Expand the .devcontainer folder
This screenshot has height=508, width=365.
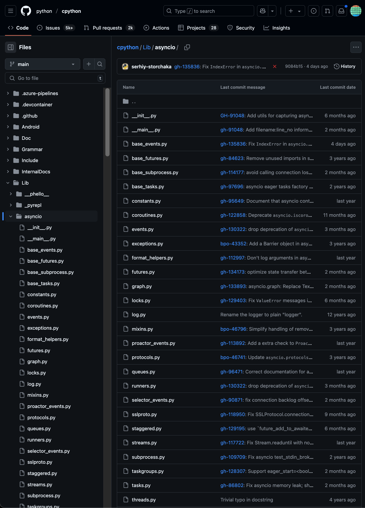coord(8,105)
